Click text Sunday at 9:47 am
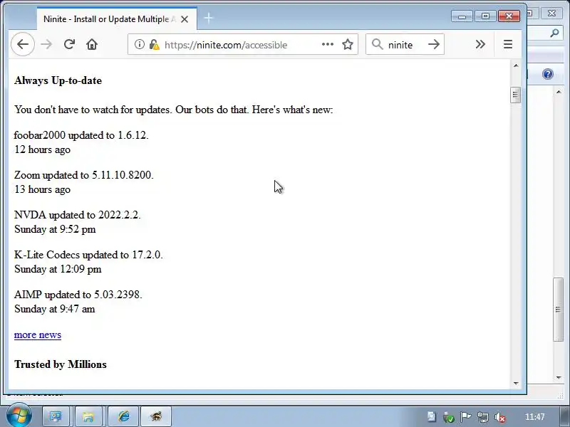This screenshot has width=570, height=427. tap(55, 309)
